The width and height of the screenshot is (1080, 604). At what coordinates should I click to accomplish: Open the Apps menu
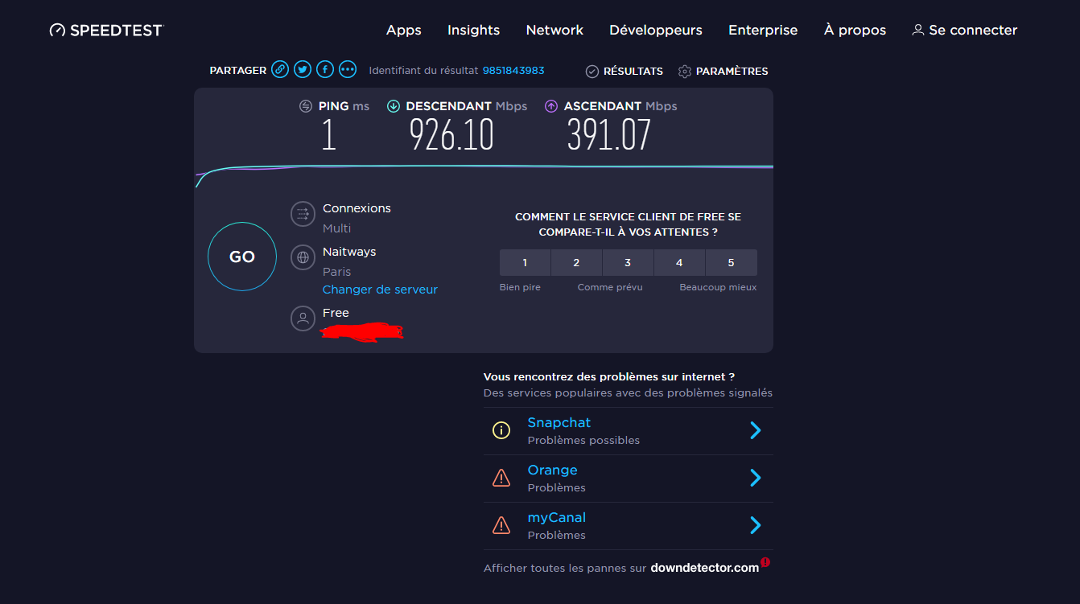pyautogui.click(x=404, y=30)
